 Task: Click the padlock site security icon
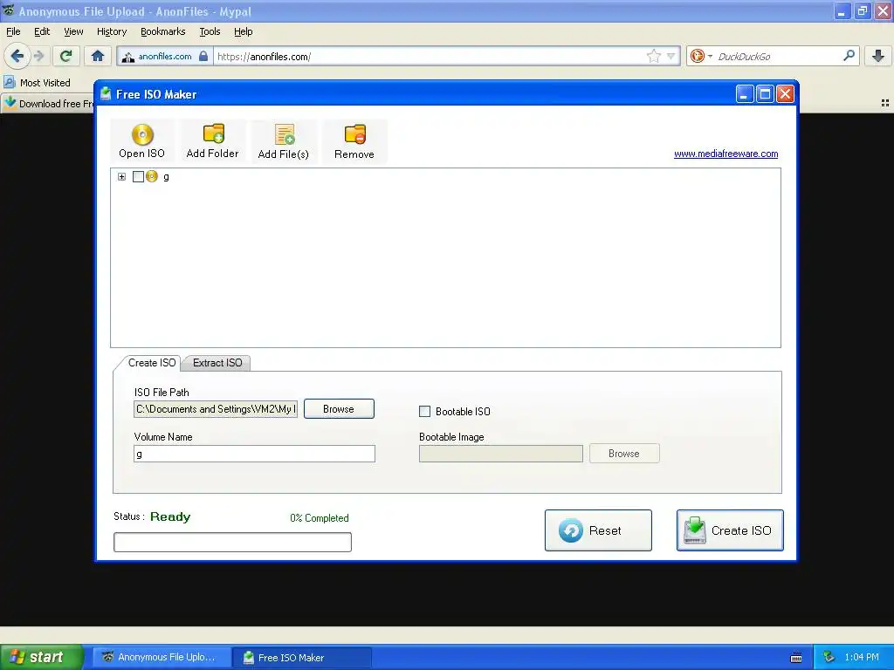coord(203,56)
